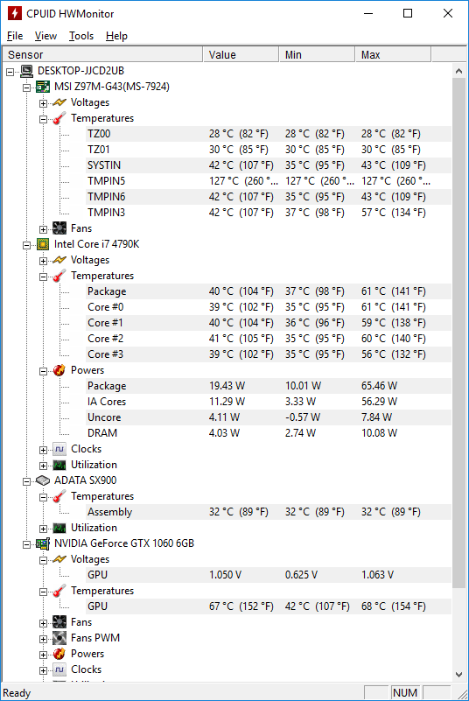Click the motherboard Voltages lightning icon

point(59,102)
